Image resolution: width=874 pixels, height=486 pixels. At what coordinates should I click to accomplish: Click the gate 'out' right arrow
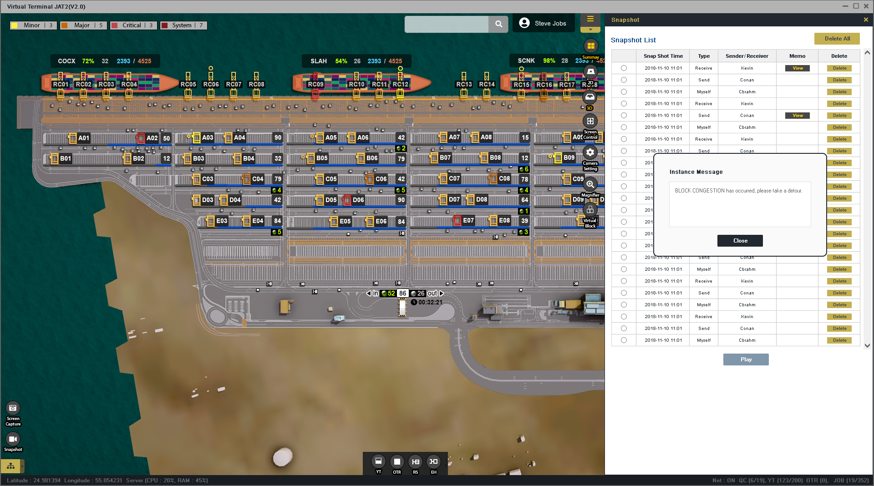(441, 294)
